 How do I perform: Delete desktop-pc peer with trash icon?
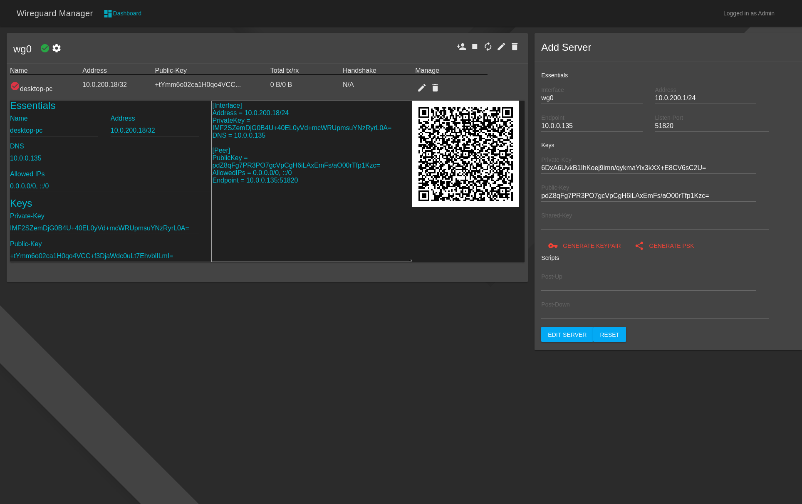[x=435, y=88]
